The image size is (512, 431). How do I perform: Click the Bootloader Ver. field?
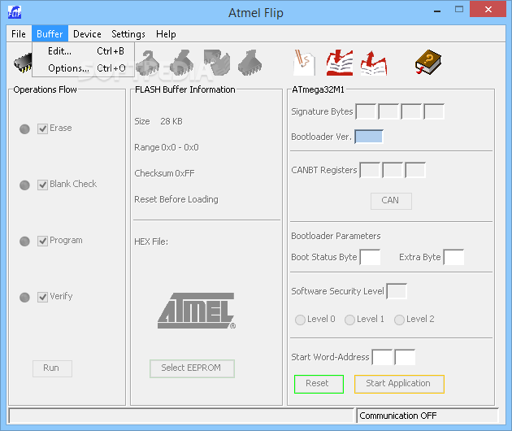(x=369, y=137)
